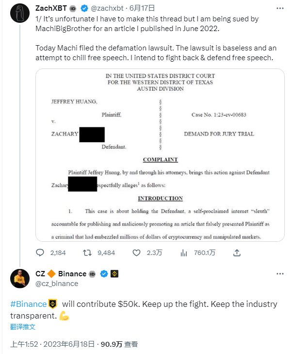
Task: Open the #Binance hashtag link
Action: 29,304
